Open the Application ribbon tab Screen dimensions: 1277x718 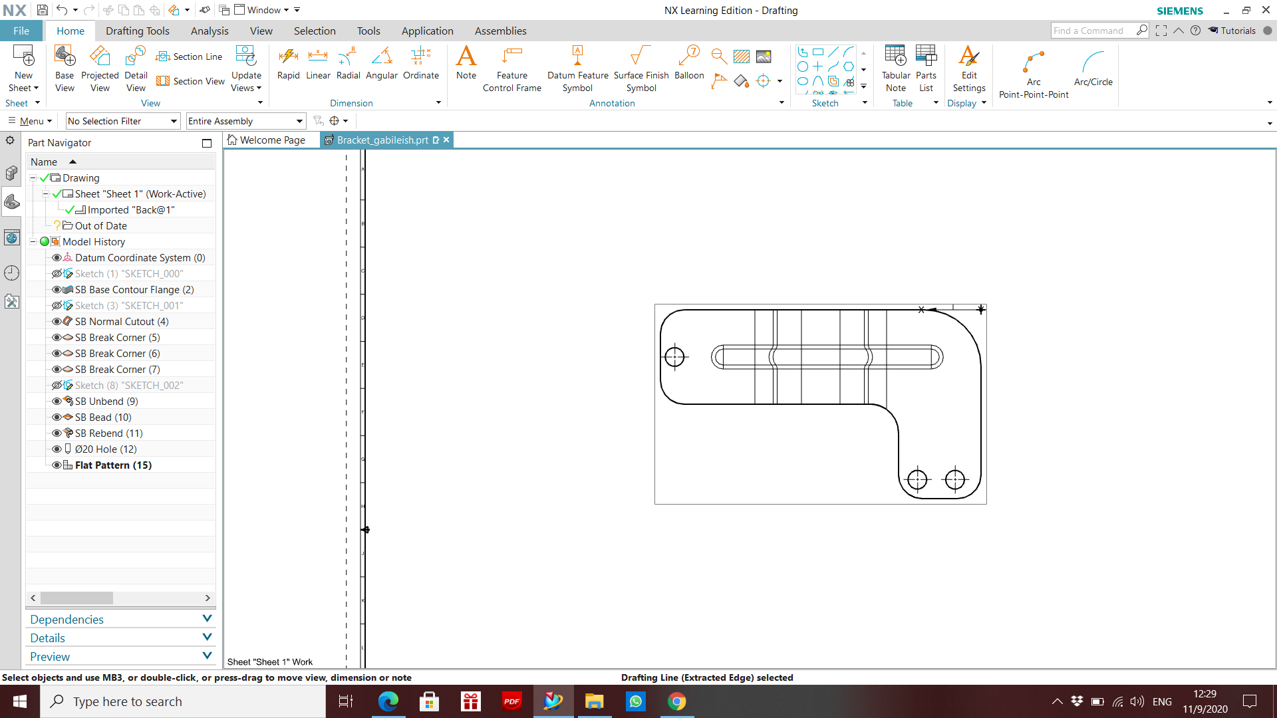[x=427, y=31]
